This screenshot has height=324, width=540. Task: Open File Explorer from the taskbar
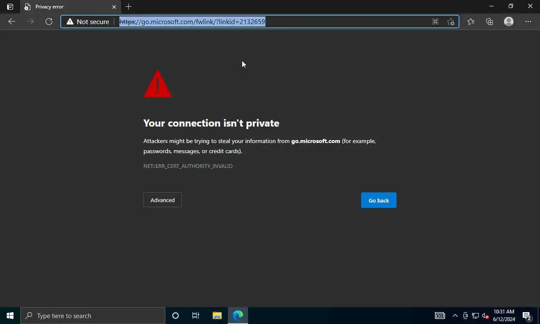coord(217,316)
